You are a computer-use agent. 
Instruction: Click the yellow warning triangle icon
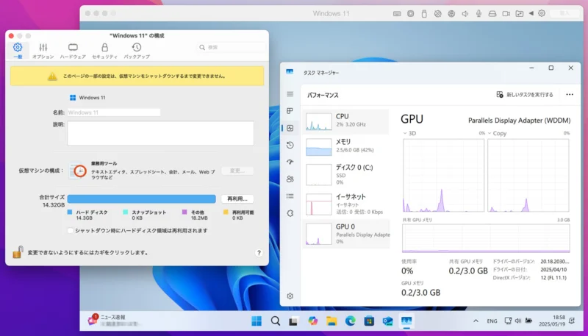click(52, 76)
